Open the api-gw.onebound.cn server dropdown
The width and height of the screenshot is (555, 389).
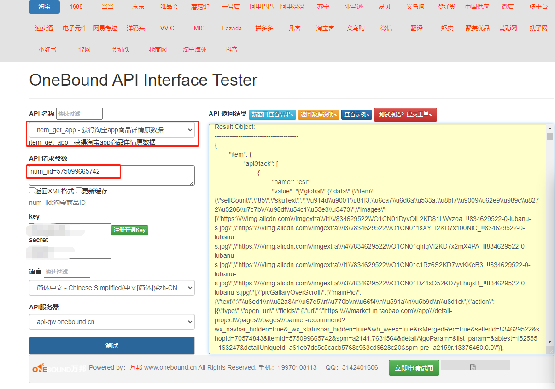pyautogui.click(x=111, y=322)
